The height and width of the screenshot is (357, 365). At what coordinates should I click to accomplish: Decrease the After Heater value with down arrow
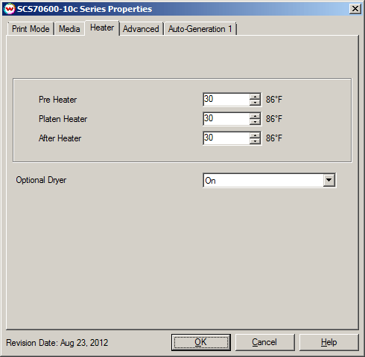point(255,141)
